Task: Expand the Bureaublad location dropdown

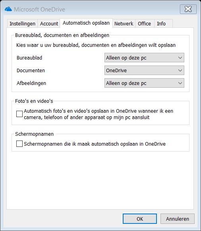Action: click(x=144, y=58)
